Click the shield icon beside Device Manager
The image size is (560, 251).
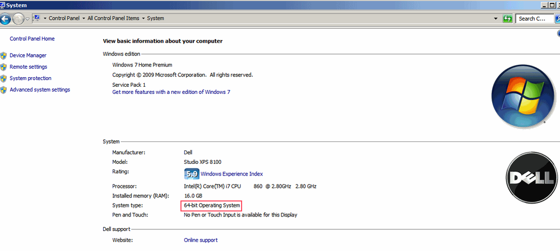3,56
